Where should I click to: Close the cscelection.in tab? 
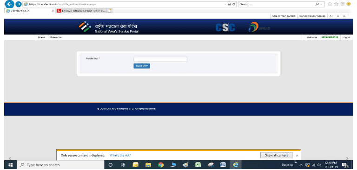click(x=53, y=11)
